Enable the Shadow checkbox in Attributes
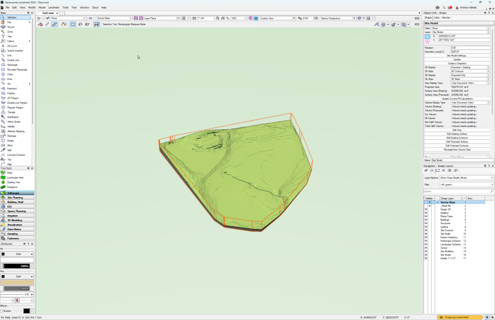 pos(3,311)
